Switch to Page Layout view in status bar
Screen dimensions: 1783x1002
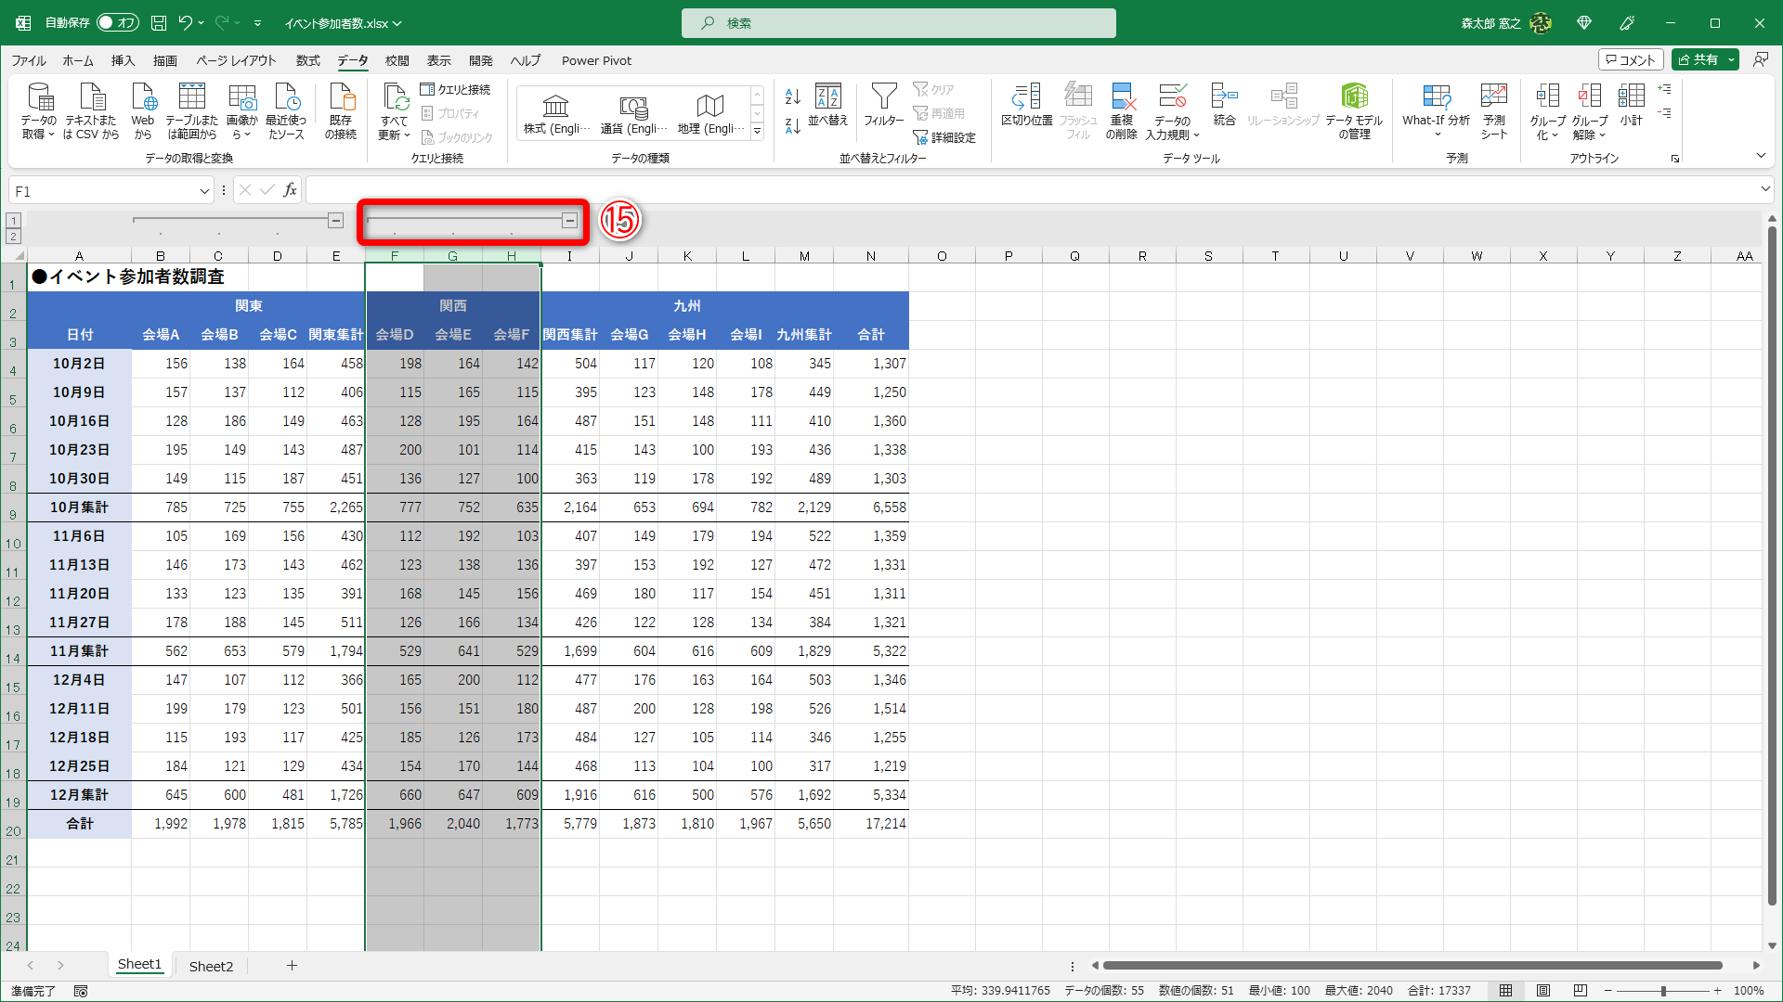point(1543,991)
